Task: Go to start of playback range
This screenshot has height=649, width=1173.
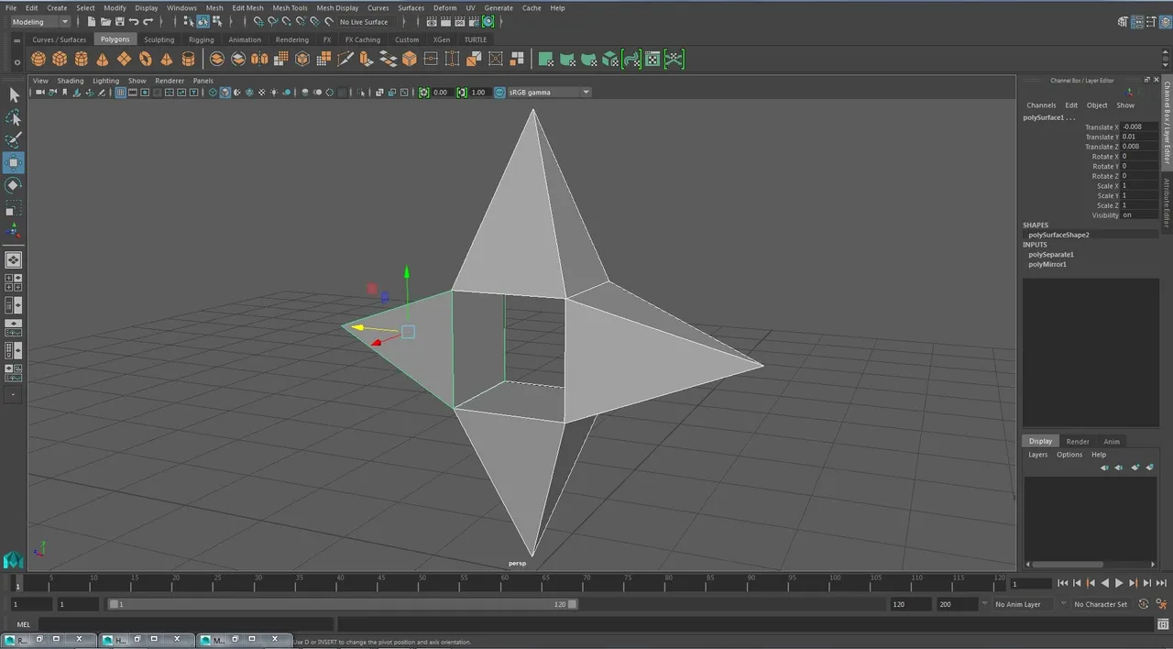Action: click(1062, 583)
